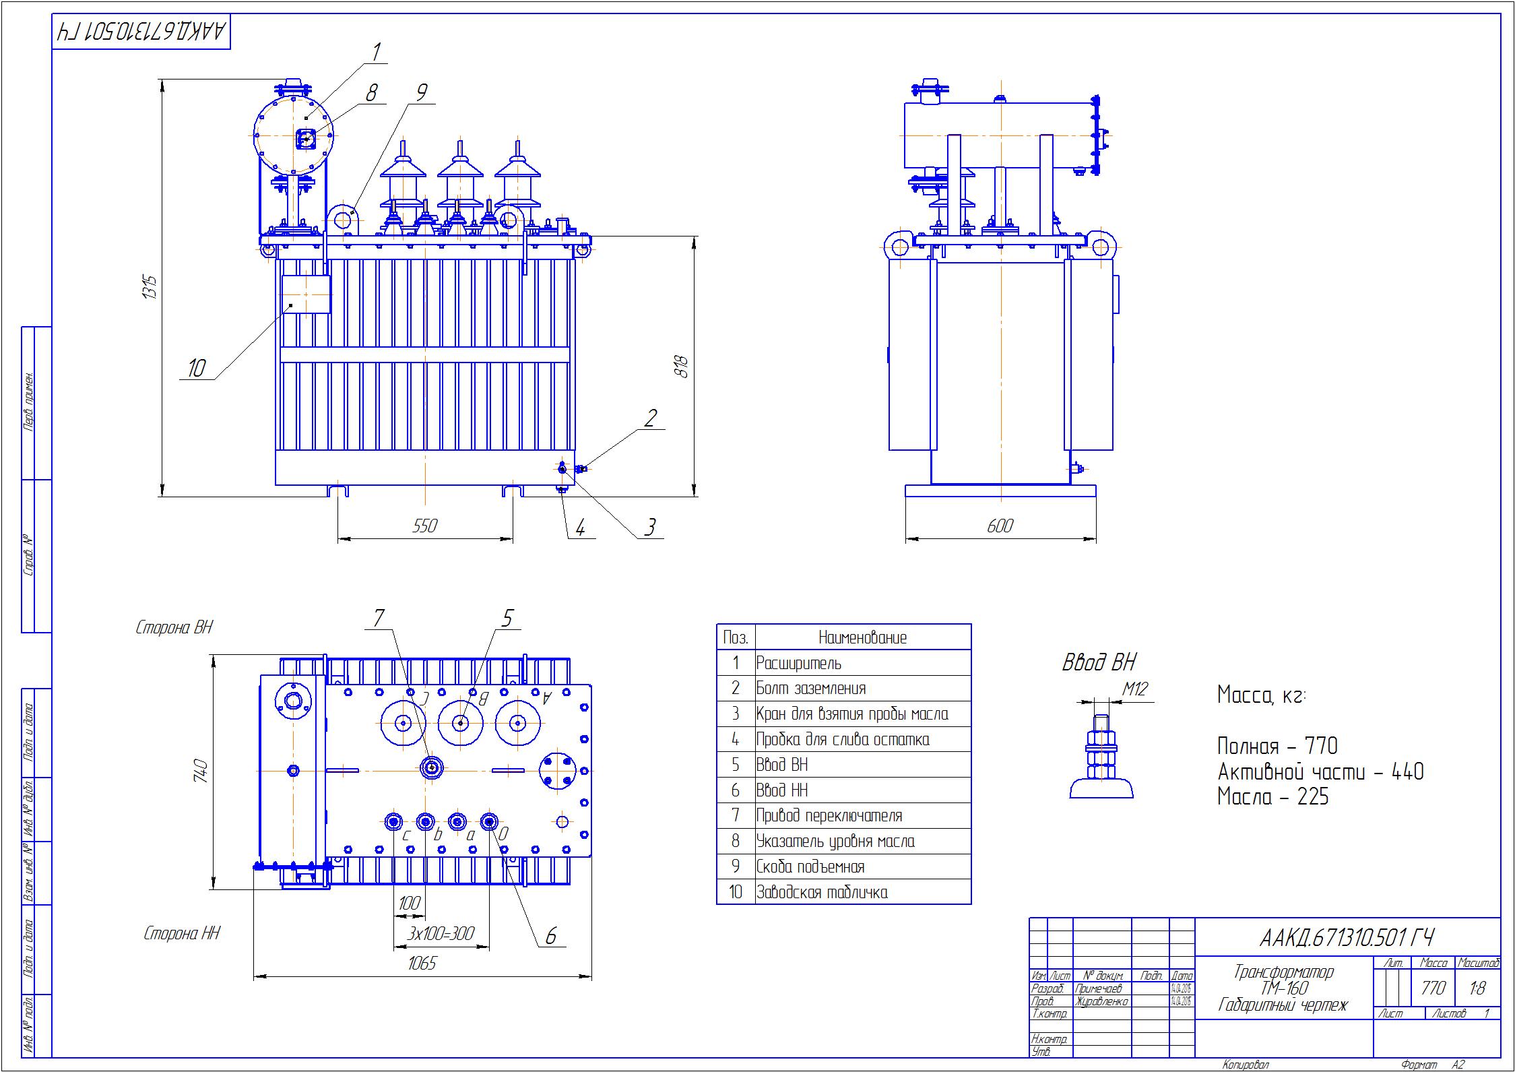Click the M12 thread label
The height and width of the screenshot is (1072, 1515).
1134,689
